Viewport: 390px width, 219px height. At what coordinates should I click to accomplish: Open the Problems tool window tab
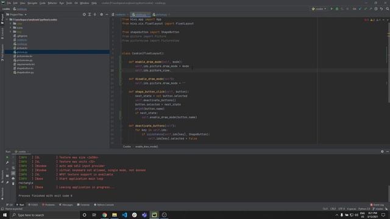pos(48,205)
